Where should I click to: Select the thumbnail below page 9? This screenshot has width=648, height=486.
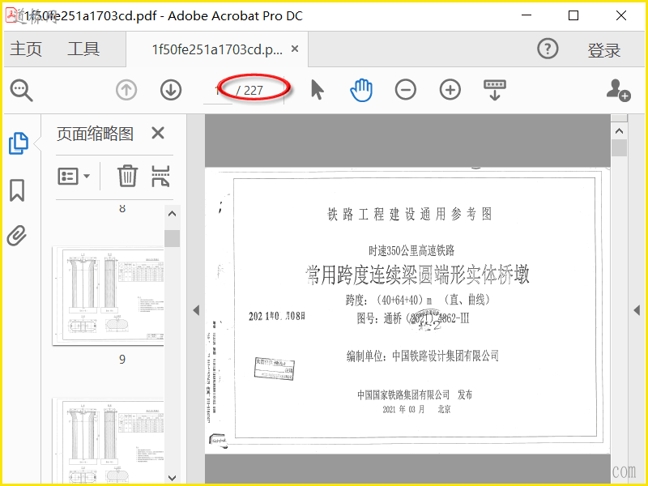[x=109, y=439]
